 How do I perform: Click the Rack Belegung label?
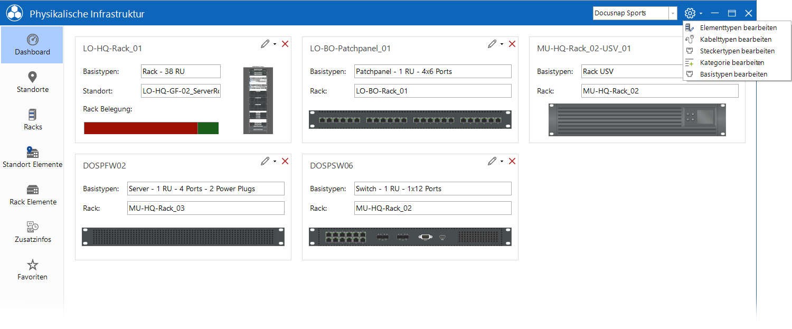coord(107,109)
